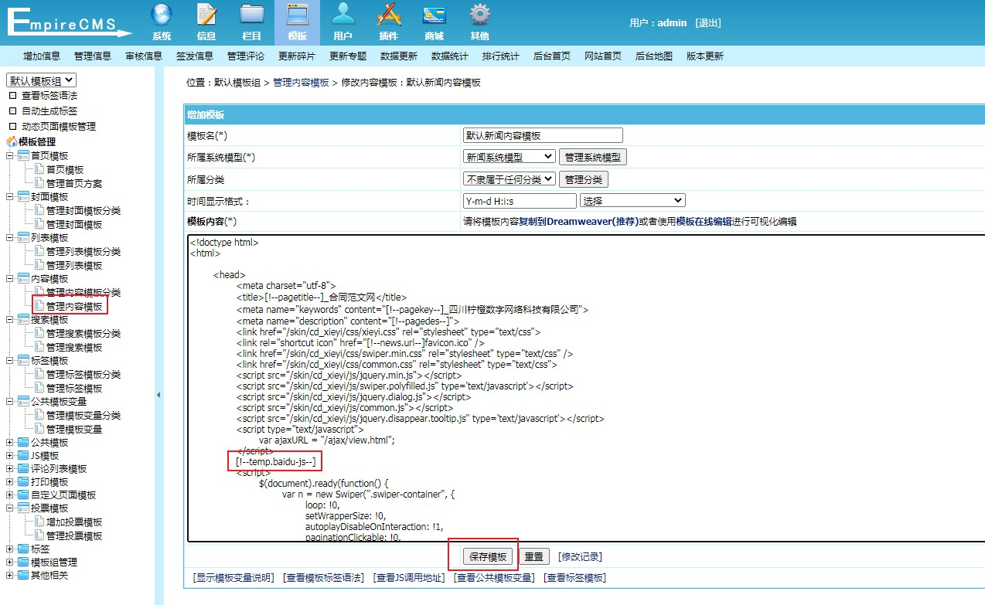Open the 商城 card icon
Viewport: 985px width, 605px height.
point(434,15)
